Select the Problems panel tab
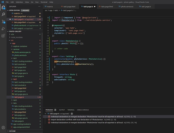The height and width of the screenshot is (133, 174). [49, 110]
